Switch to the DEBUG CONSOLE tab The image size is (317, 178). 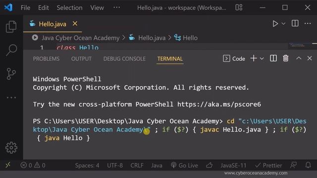point(124,59)
